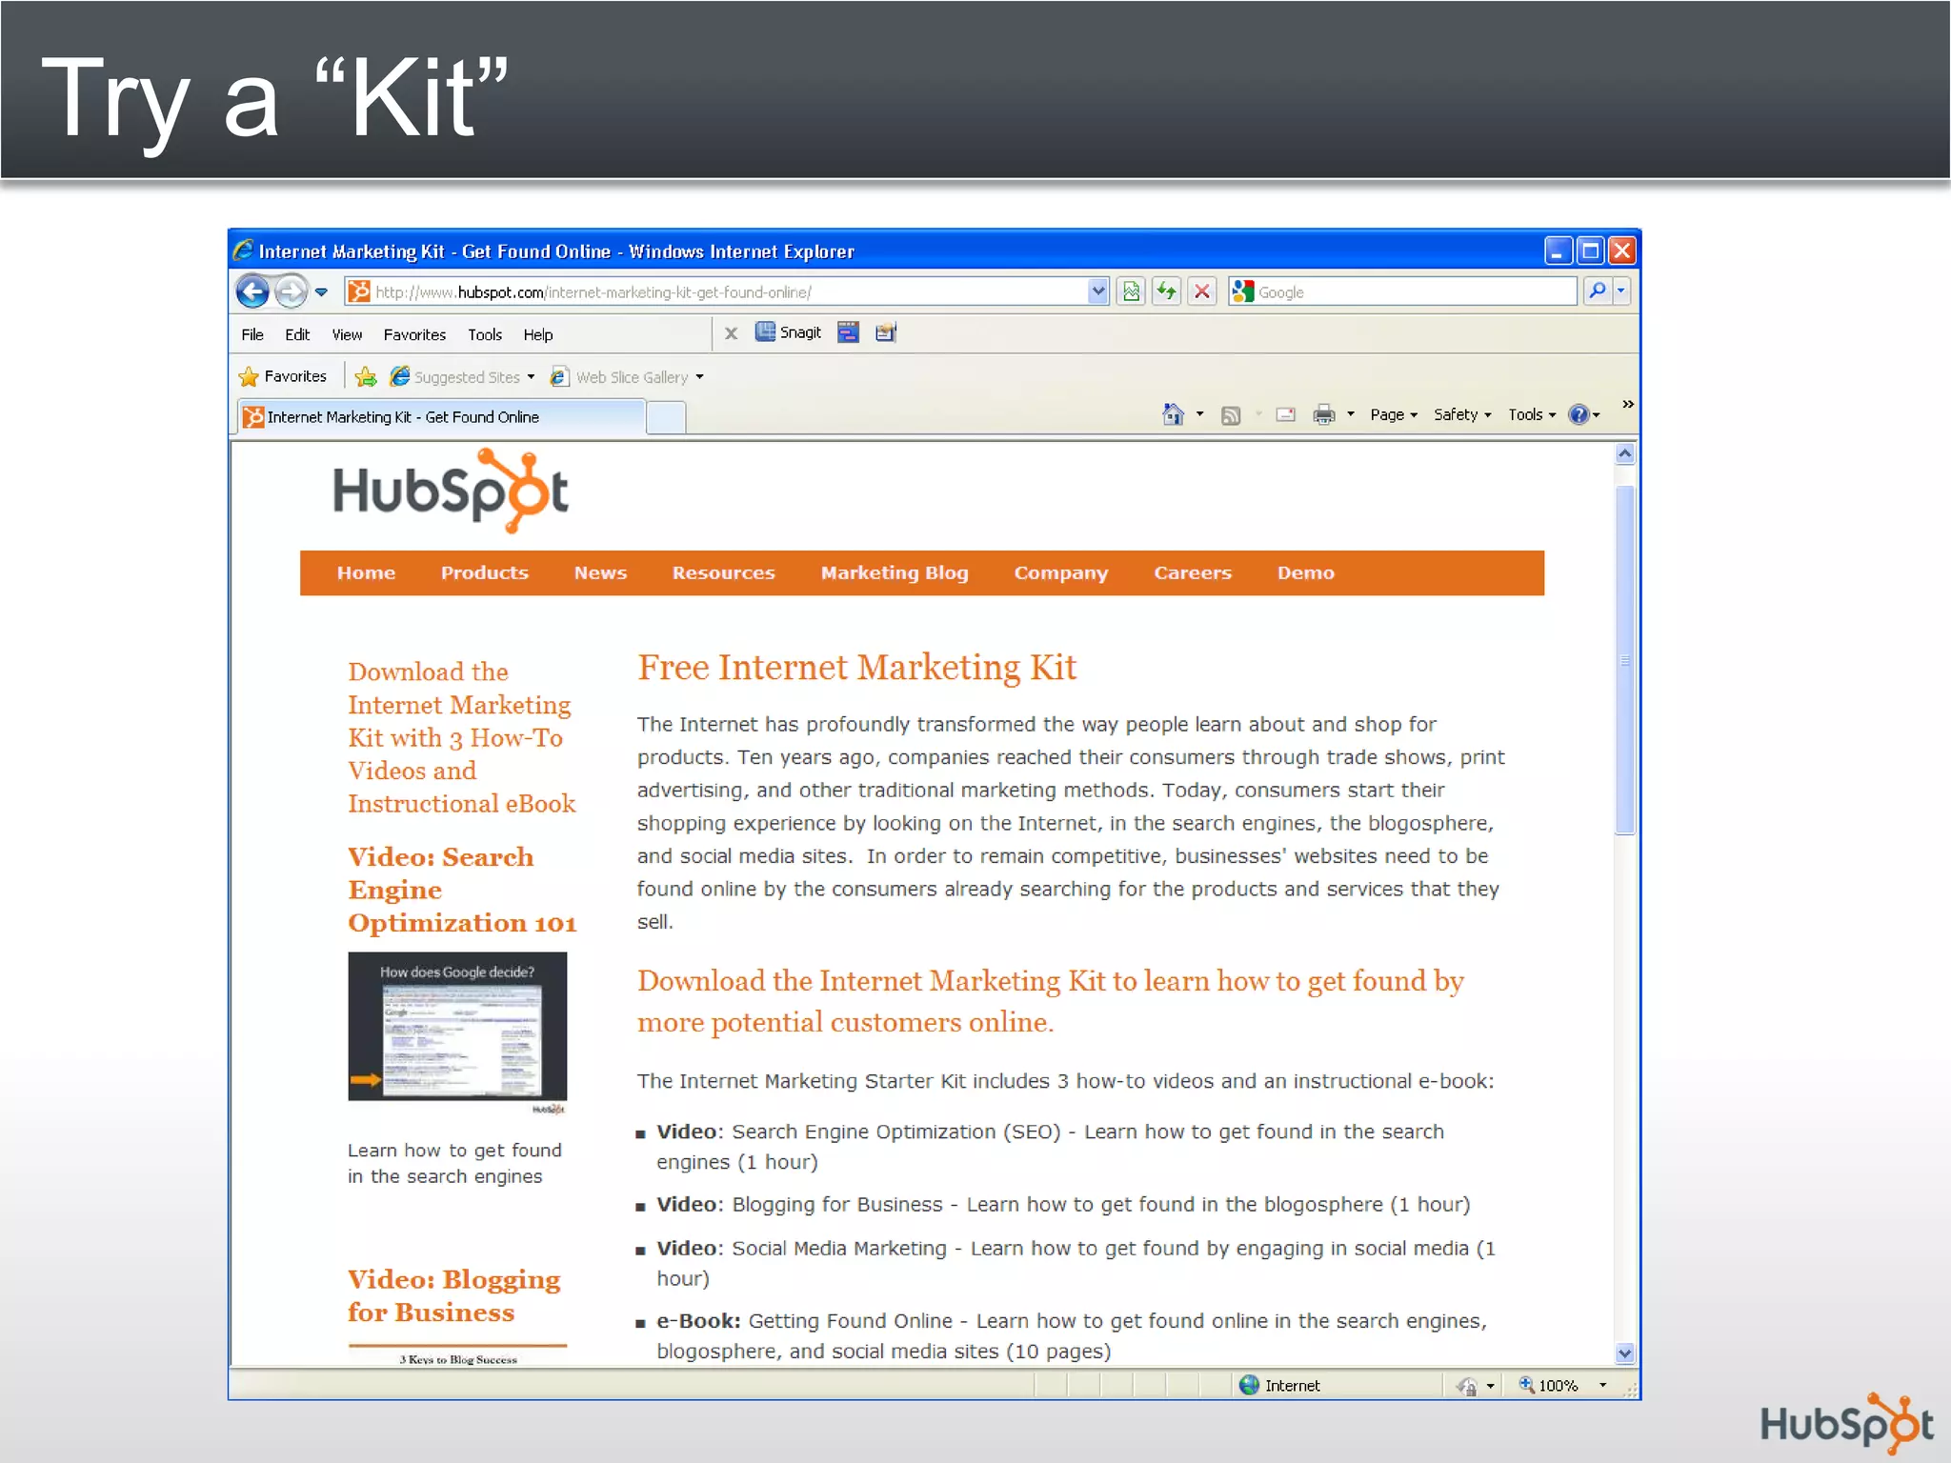
Task: Open the Edit menu
Action: pos(297,334)
